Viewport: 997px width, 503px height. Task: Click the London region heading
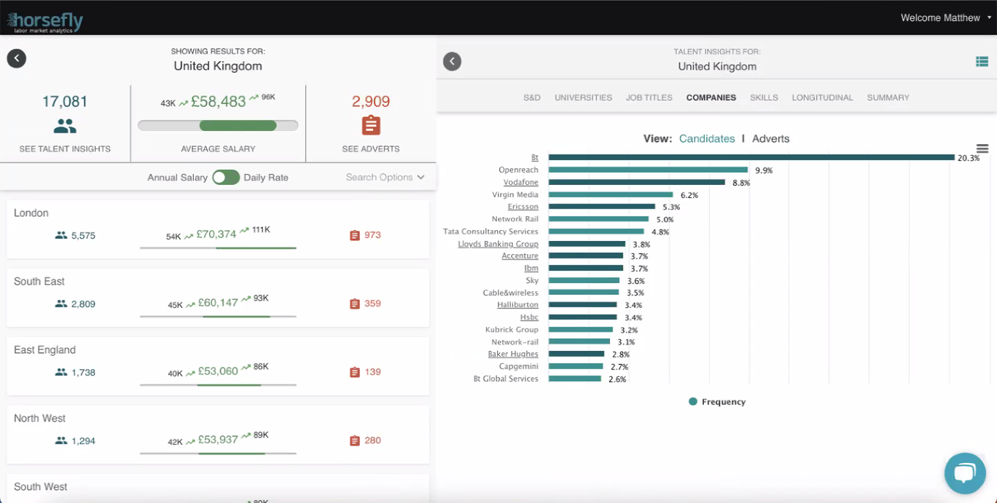(x=31, y=213)
